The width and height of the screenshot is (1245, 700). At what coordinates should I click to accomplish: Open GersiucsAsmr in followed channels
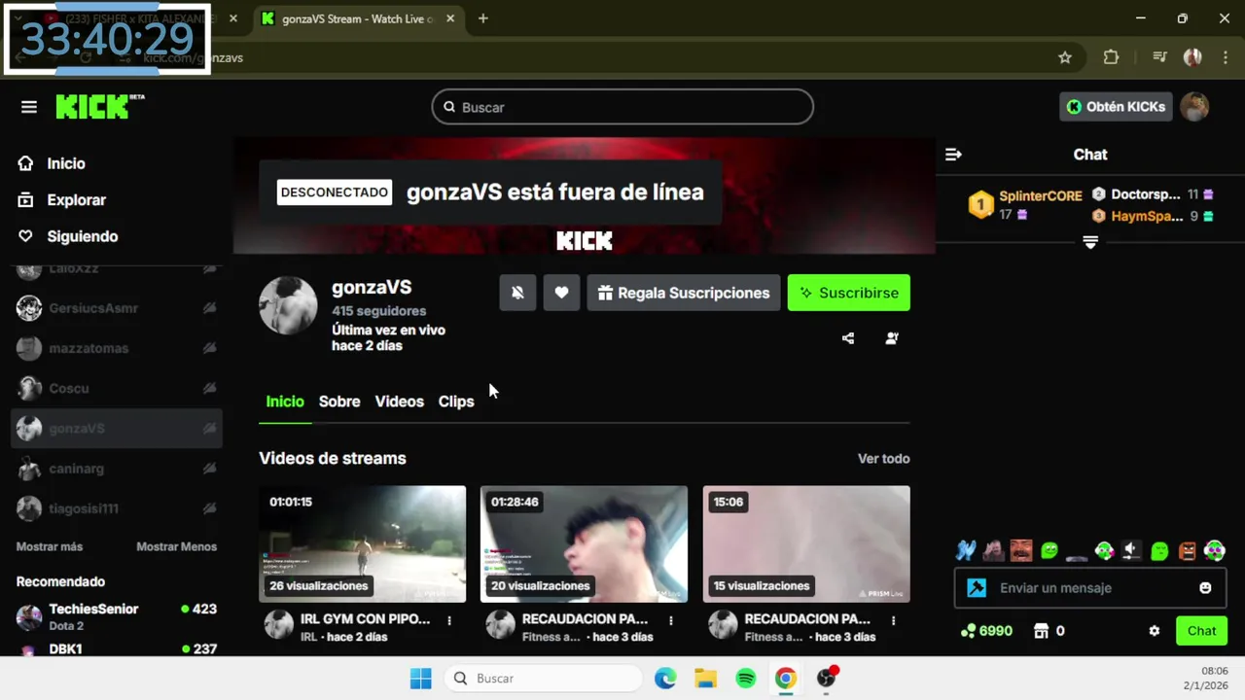click(117, 308)
